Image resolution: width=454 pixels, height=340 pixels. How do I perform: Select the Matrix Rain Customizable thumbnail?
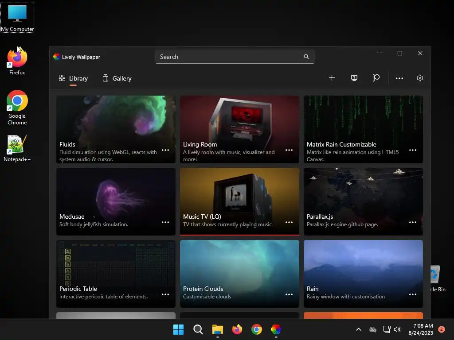click(x=363, y=129)
